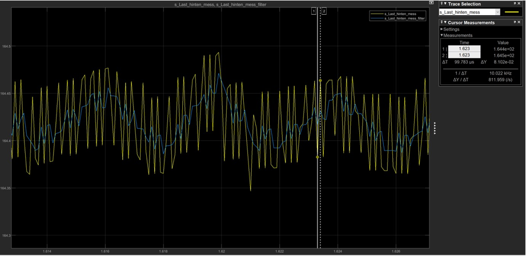526x256 pixels.
Task: Select cursor 2 marker flag on plot
Action: pos(324,11)
